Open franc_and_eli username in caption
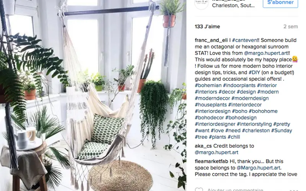The height and width of the screenshot is (191, 306). (x=211, y=40)
